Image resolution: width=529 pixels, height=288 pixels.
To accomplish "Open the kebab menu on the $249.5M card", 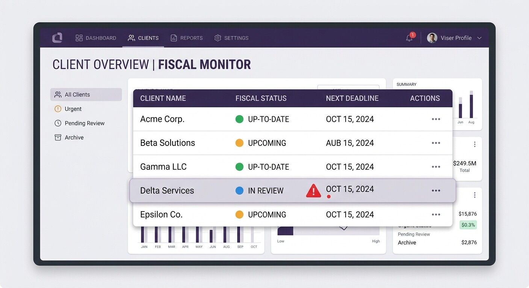I will [x=475, y=144].
